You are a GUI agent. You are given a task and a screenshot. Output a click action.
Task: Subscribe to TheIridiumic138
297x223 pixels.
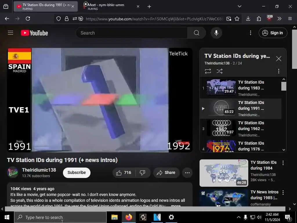click(x=77, y=172)
